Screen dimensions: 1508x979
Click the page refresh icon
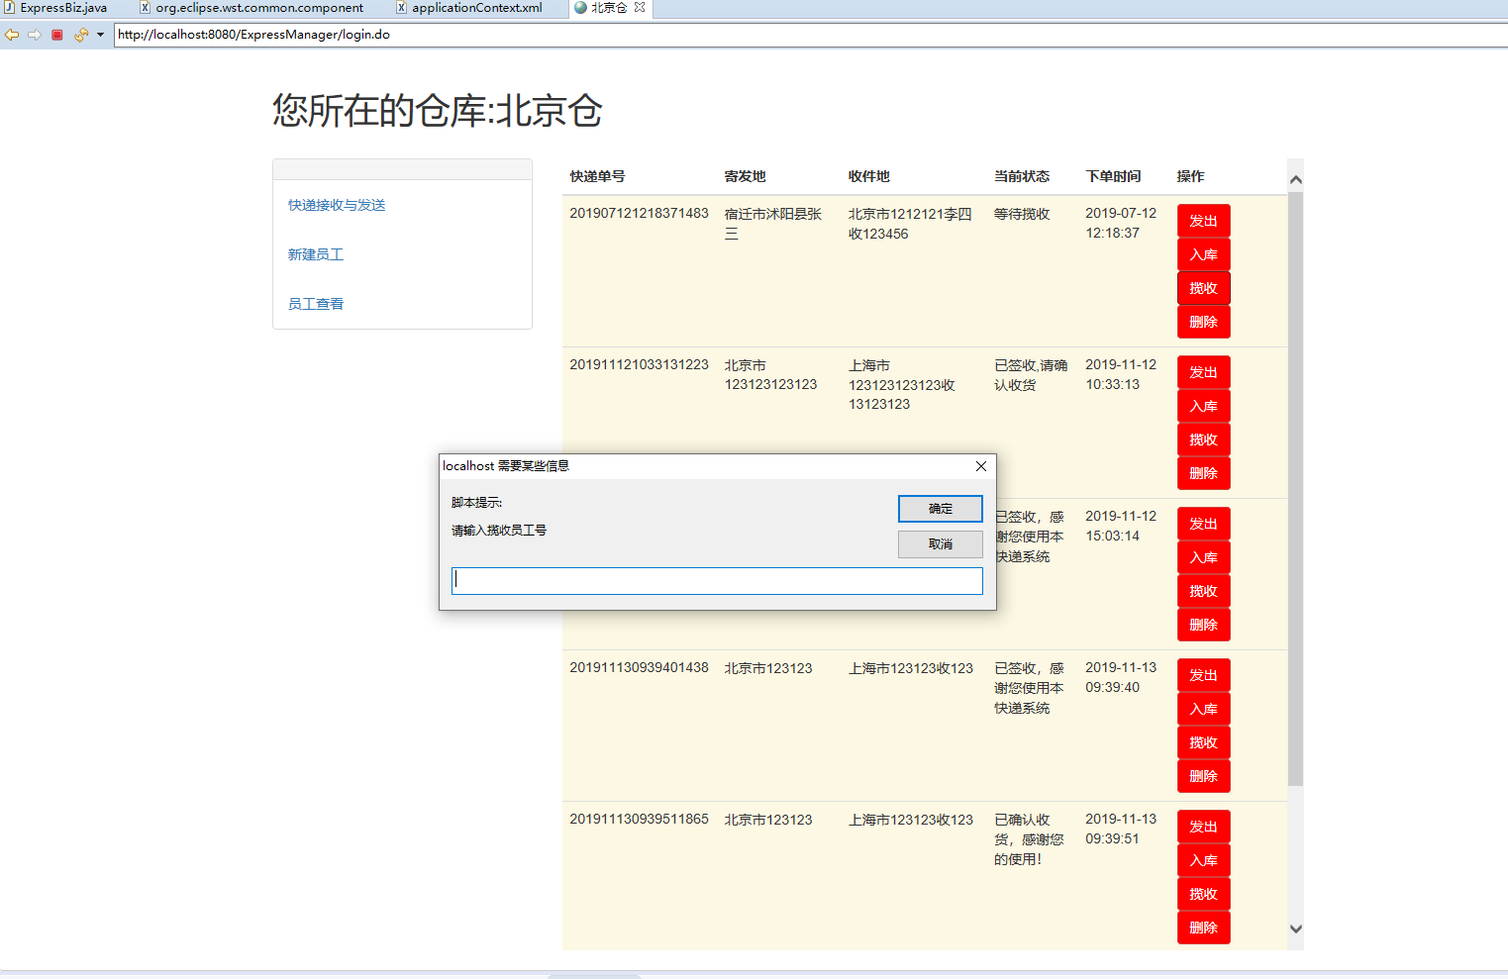(x=80, y=34)
